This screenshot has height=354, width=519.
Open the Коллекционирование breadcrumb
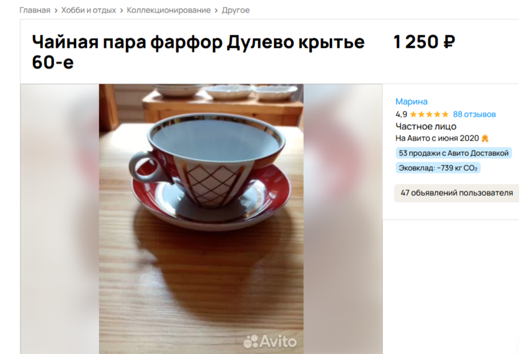[x=169, y=10]
